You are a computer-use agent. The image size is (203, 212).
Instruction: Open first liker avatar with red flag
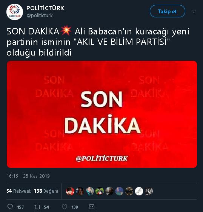click(x=70, y=191)
